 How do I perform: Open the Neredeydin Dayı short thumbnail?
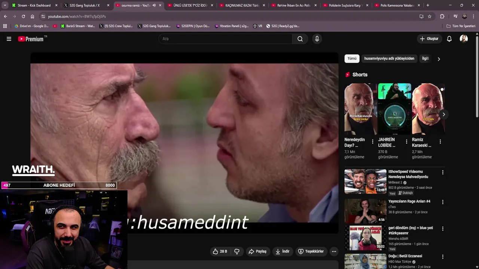point(361,109)
